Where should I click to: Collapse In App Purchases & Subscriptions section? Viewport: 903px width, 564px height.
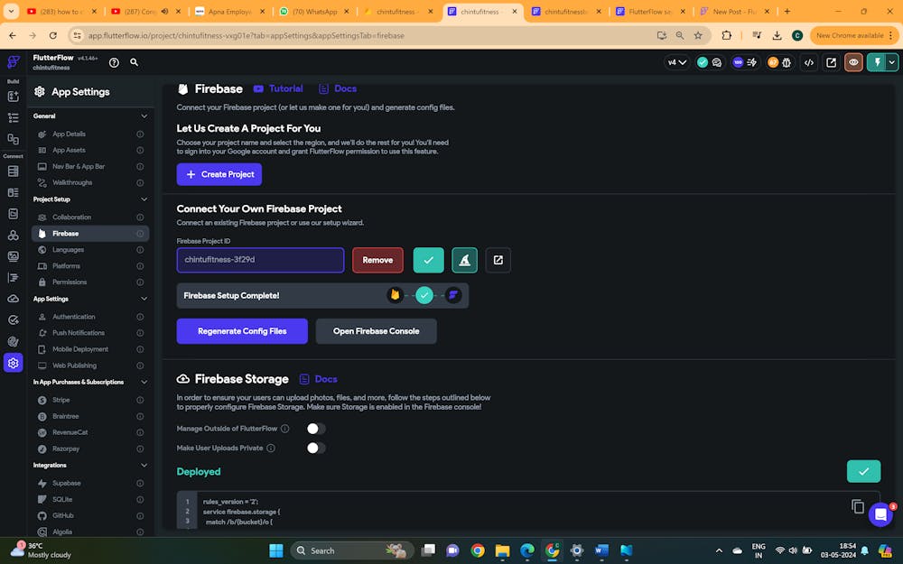(144, 382)
